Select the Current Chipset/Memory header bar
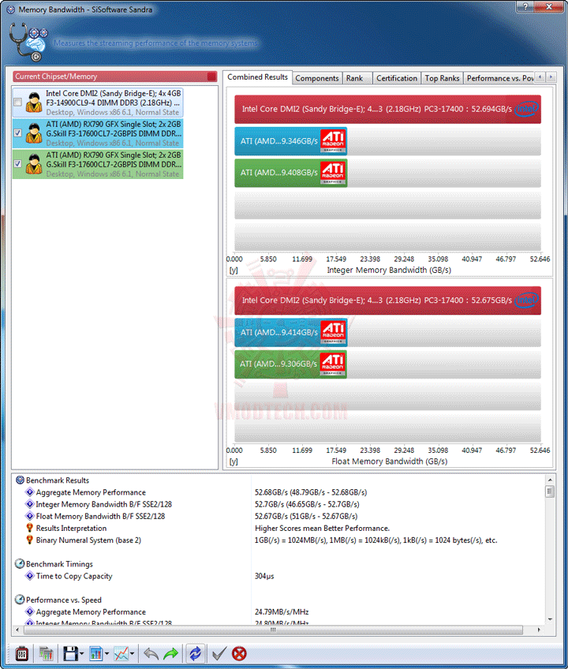The width and height of the screenshot is (568, 669). (115, 77)
